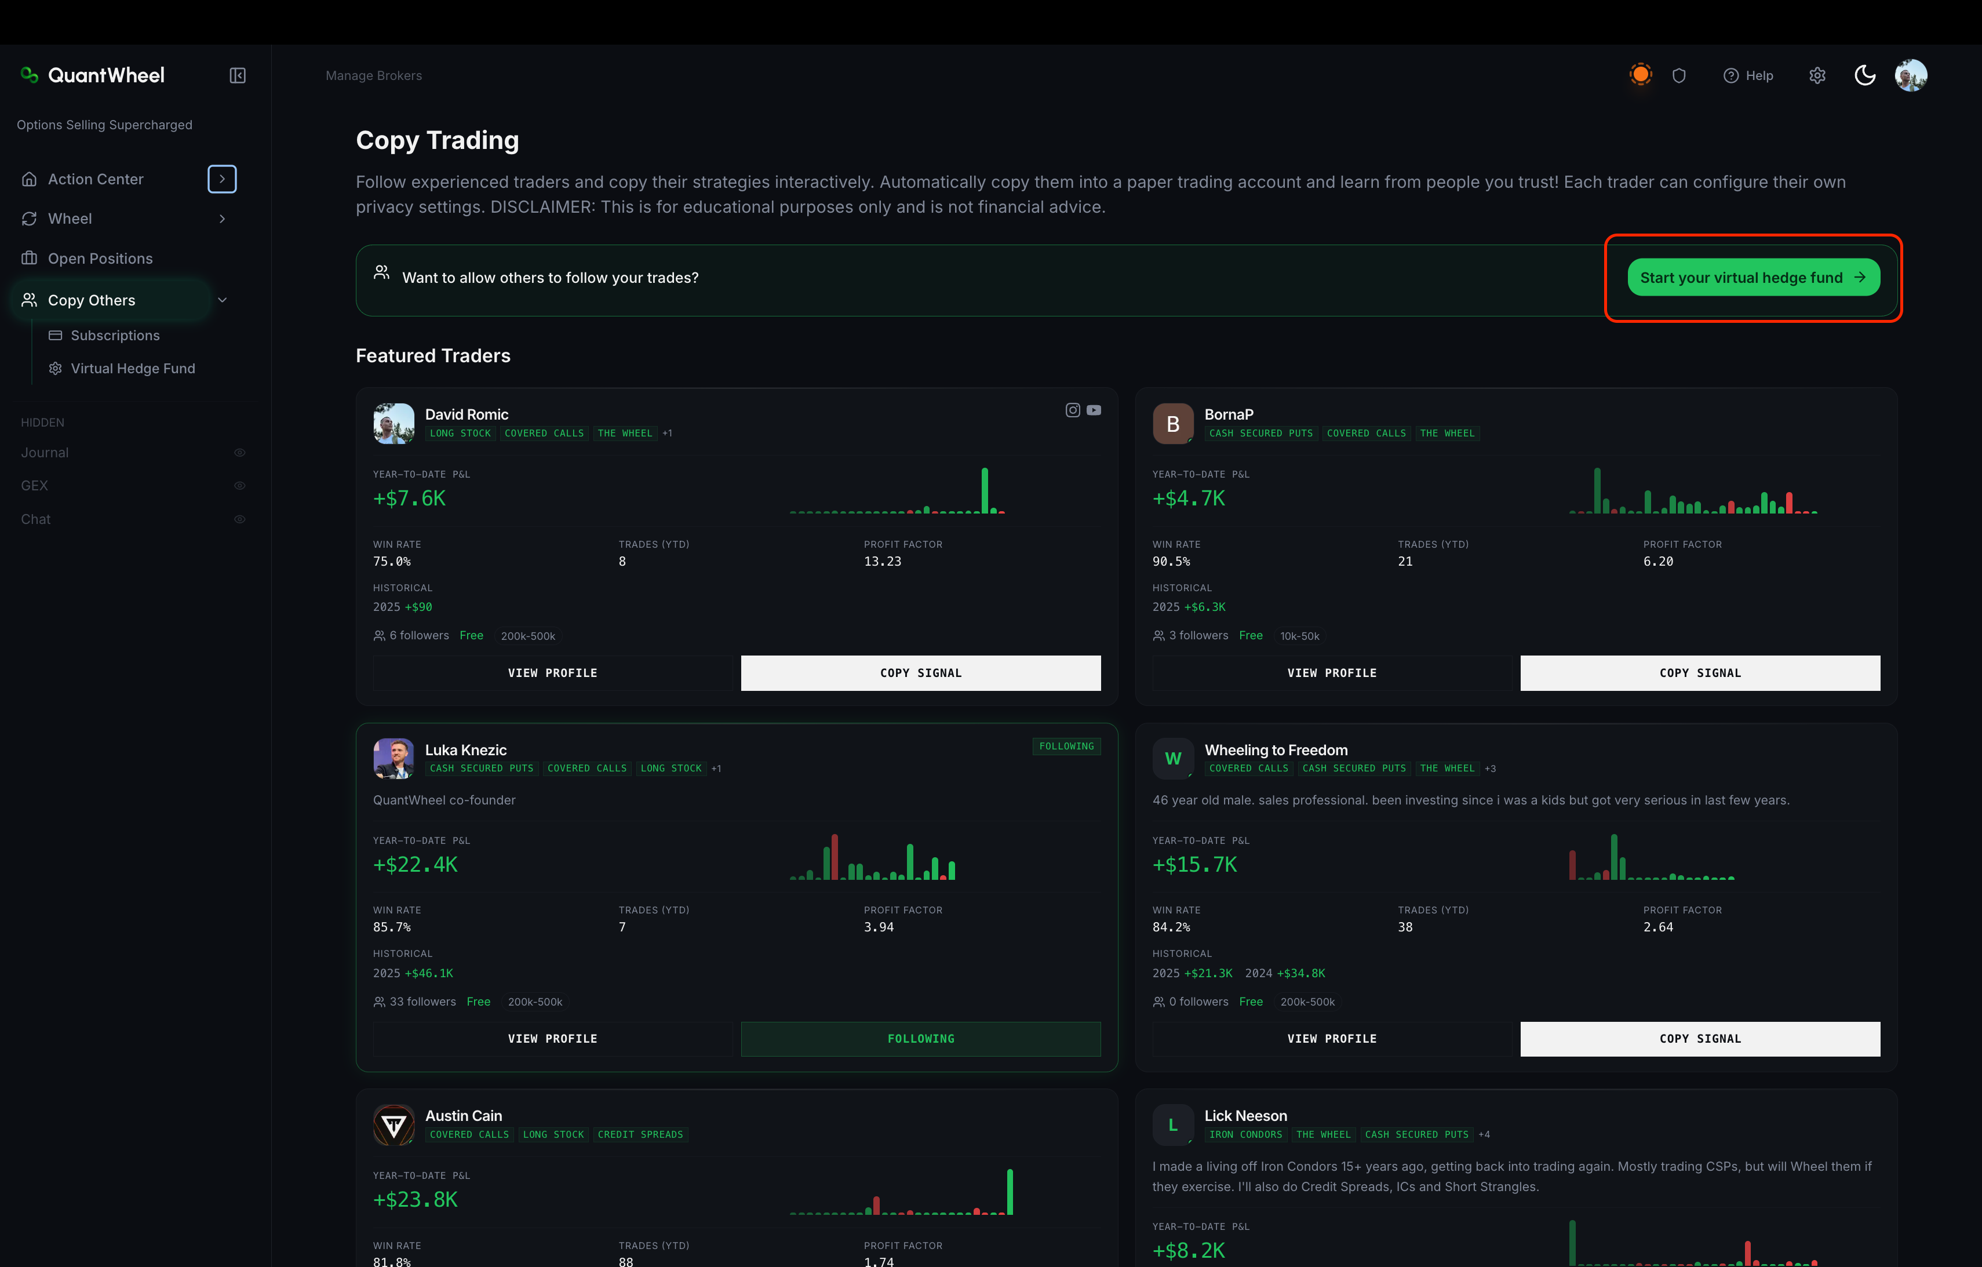Click Luka Knezic's avatar photo

(x=394, y=758)
